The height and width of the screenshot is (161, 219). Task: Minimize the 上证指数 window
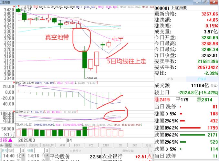click(197, 2)
